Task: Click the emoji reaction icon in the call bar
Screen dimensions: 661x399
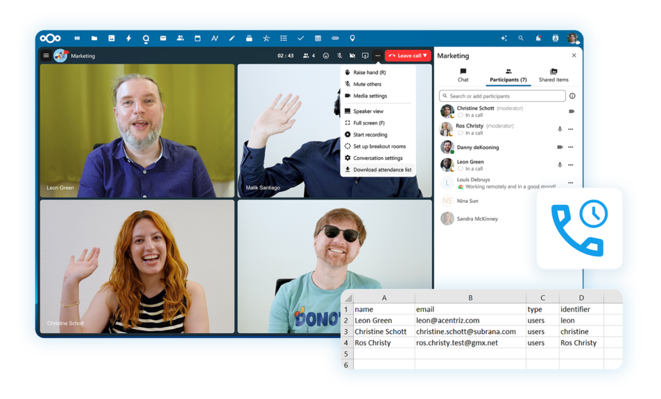Action: (x=325, y=55)
